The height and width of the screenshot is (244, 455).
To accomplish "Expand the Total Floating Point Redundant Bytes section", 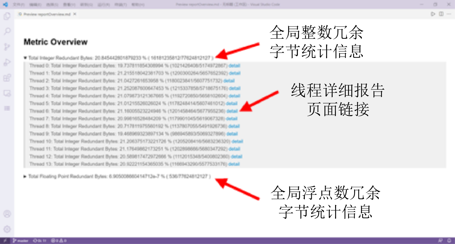I will pos(25,176).
